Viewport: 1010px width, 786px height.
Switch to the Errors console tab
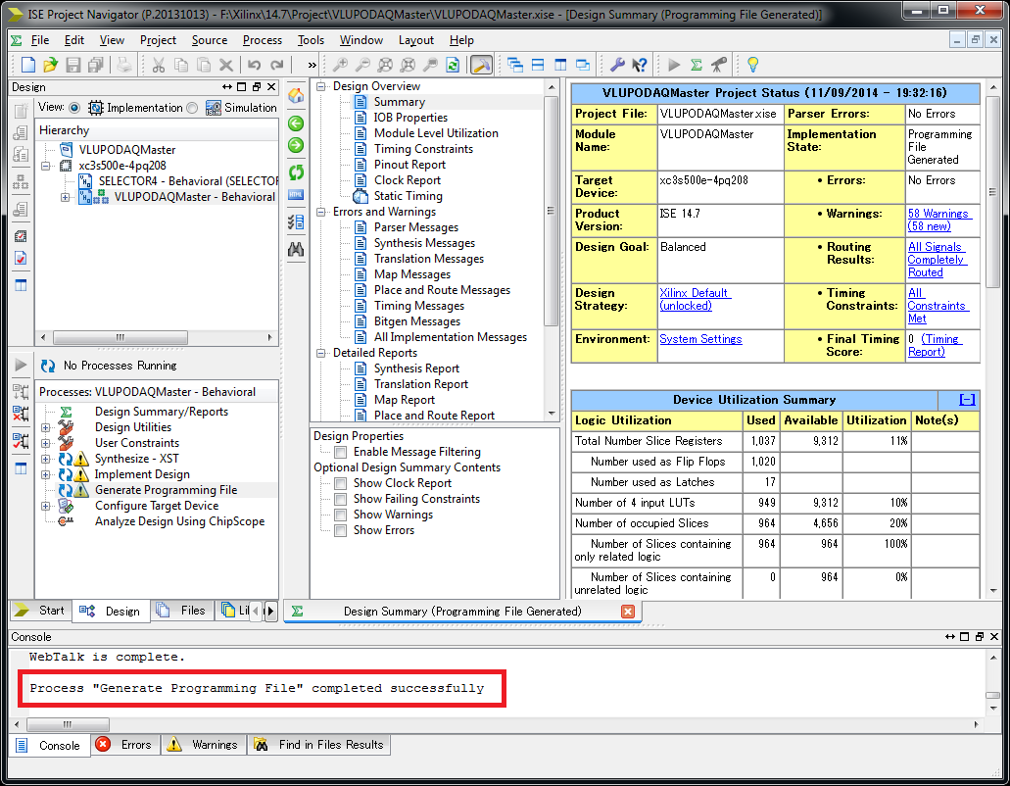click(125, 745)
